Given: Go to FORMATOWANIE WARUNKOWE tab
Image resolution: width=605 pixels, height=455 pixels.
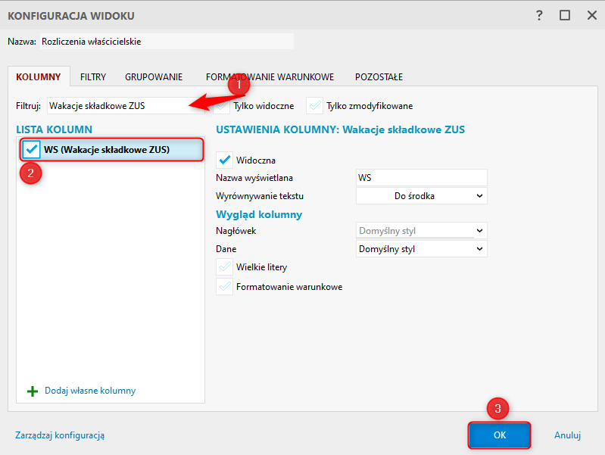Looking at the screenshot, I should [x=270, y=76].
